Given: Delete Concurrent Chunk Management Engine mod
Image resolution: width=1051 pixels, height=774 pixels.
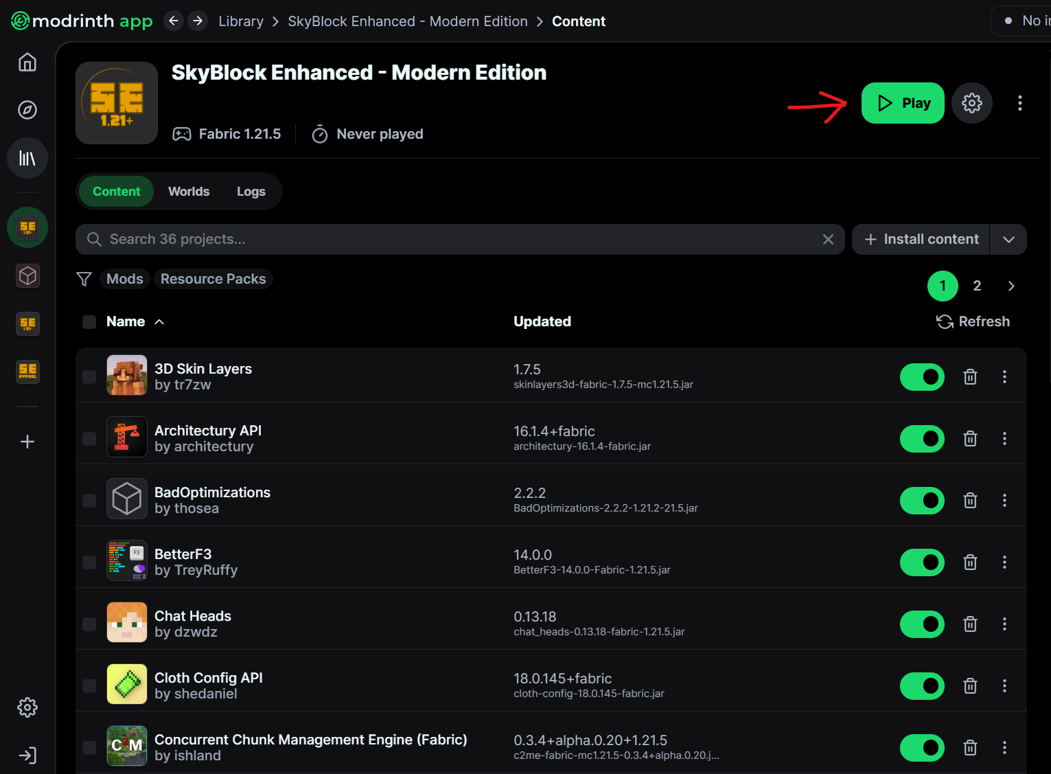Looking at the screenshot, I should (970, 747).
